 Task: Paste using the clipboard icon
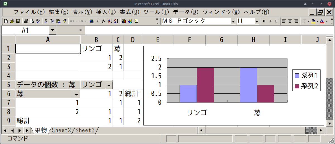tap(58, 21)
